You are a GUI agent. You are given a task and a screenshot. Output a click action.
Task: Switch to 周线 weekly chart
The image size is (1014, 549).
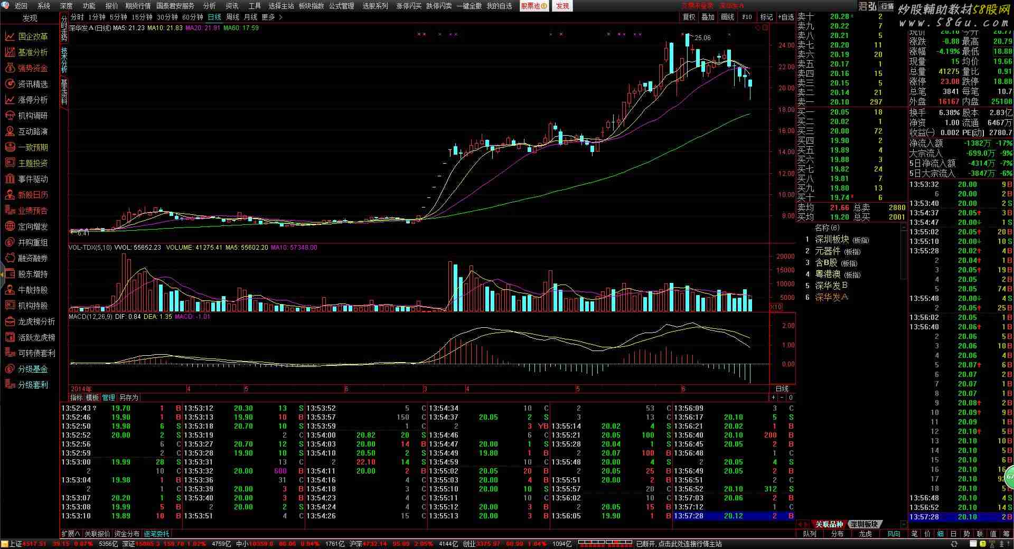point(232,17)
